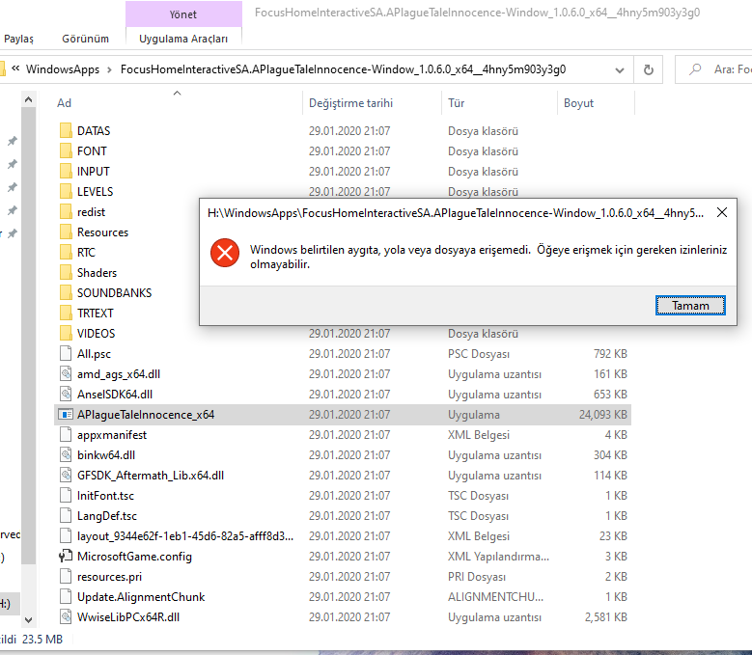Click the refresh button next to address bar

tap(649, 70)
